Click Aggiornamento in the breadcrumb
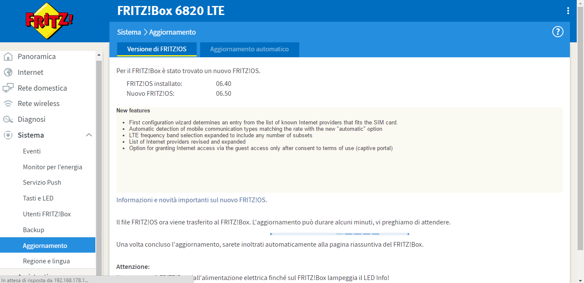The height and width of the screenshot is (283, 584). (172, 32)
